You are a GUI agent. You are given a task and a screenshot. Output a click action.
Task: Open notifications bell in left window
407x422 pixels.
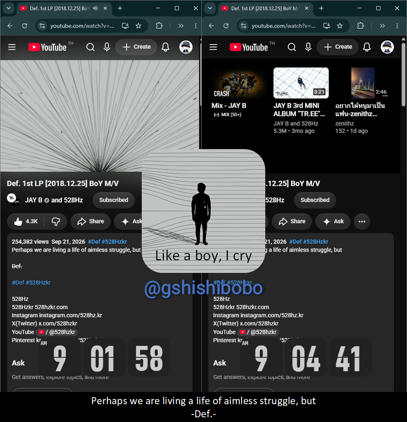[x=165, y=47]
